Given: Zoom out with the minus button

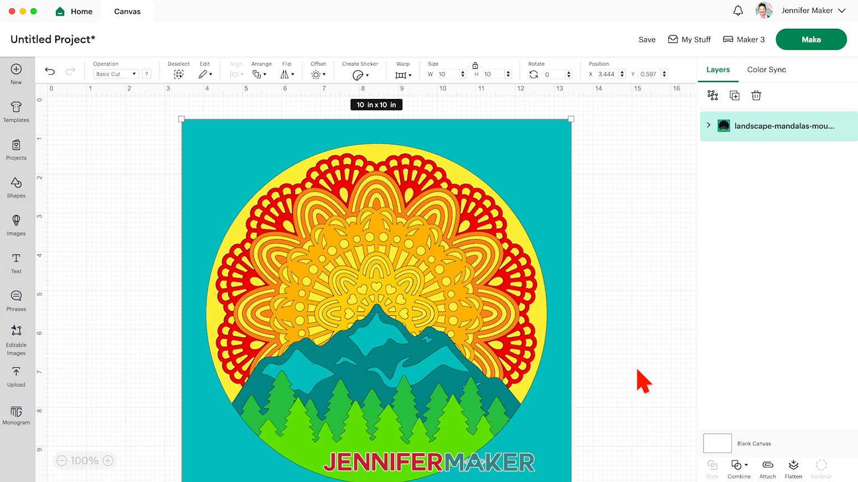Looking at the screenshot, I should [61, 460].
